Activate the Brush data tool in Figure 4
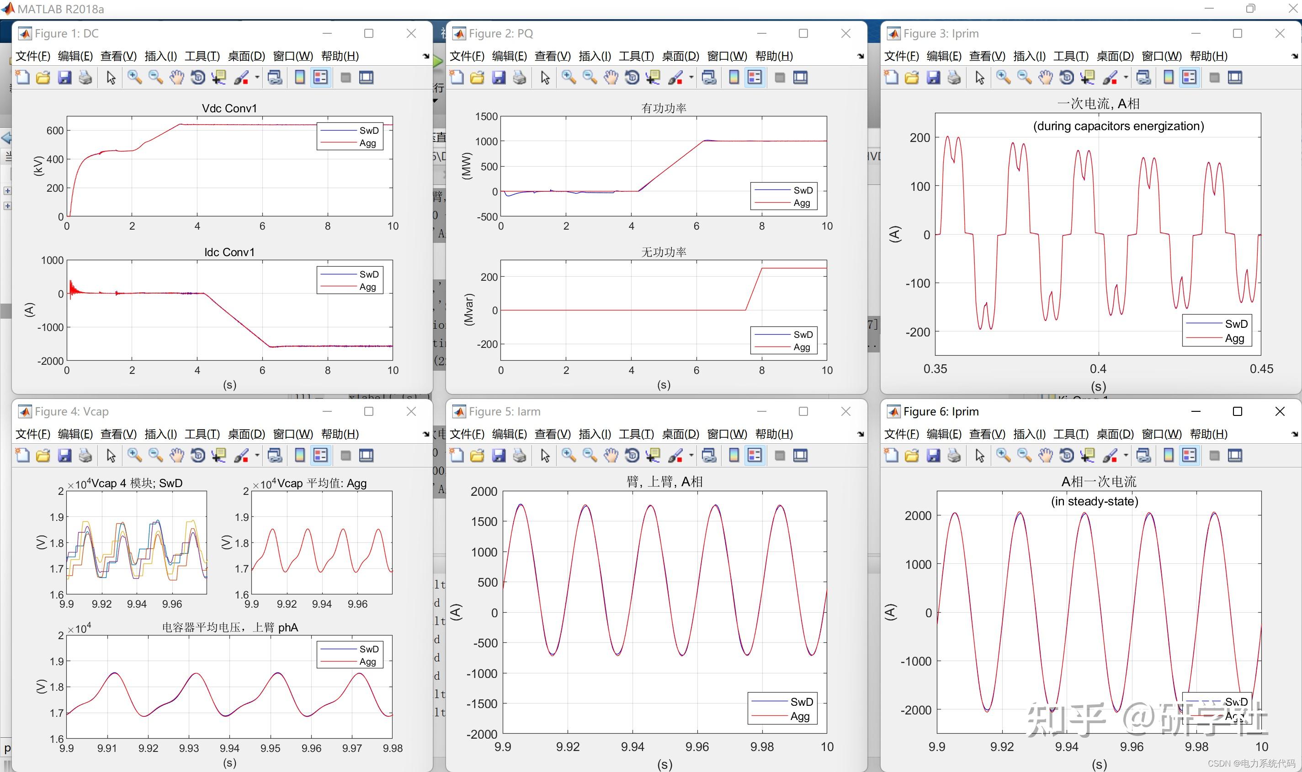1302x772 pixels. (242, 455)
